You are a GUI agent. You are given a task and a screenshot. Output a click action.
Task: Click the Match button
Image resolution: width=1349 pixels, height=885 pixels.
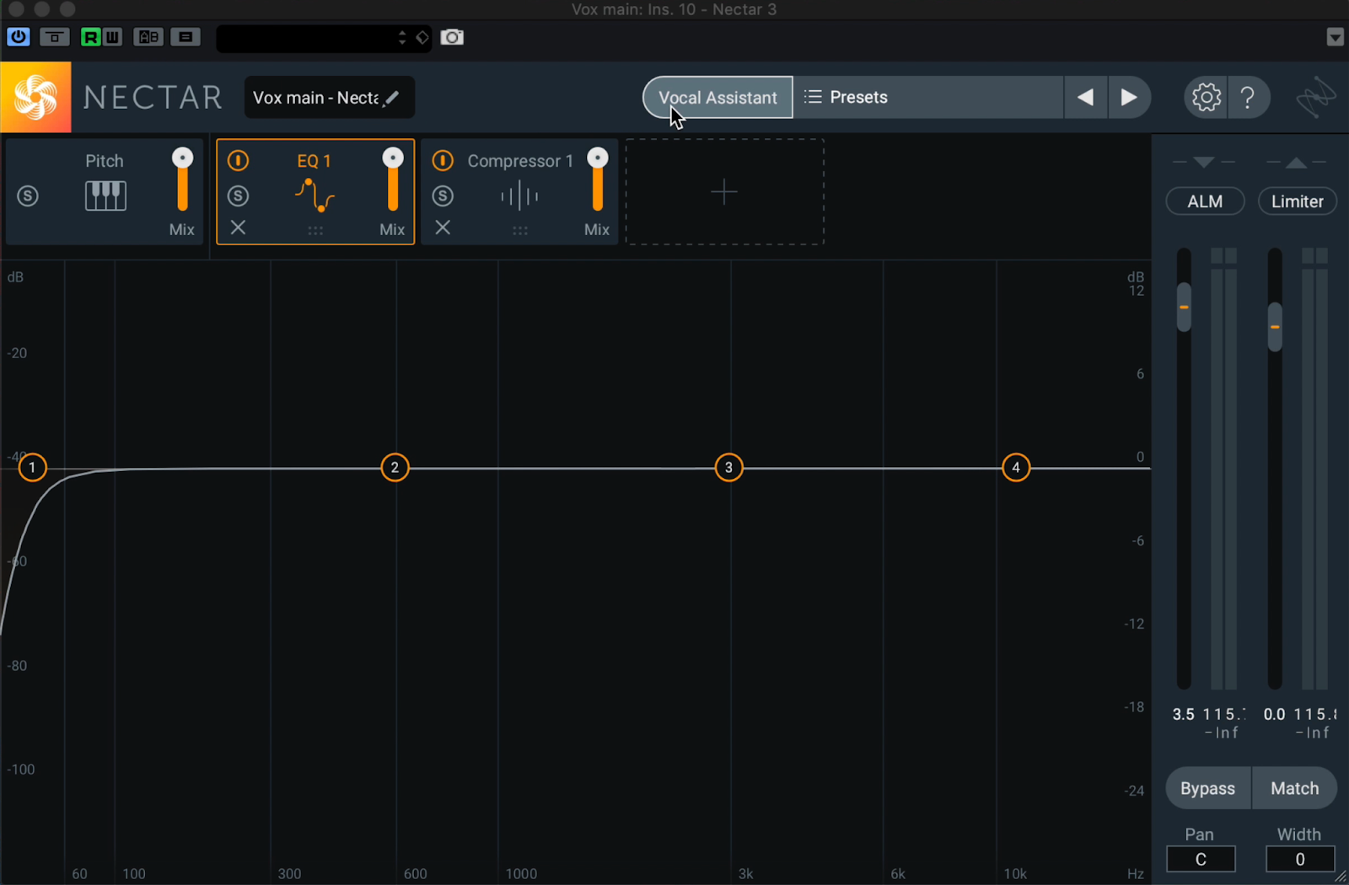pyautogui.click(x=1295, y=789)
